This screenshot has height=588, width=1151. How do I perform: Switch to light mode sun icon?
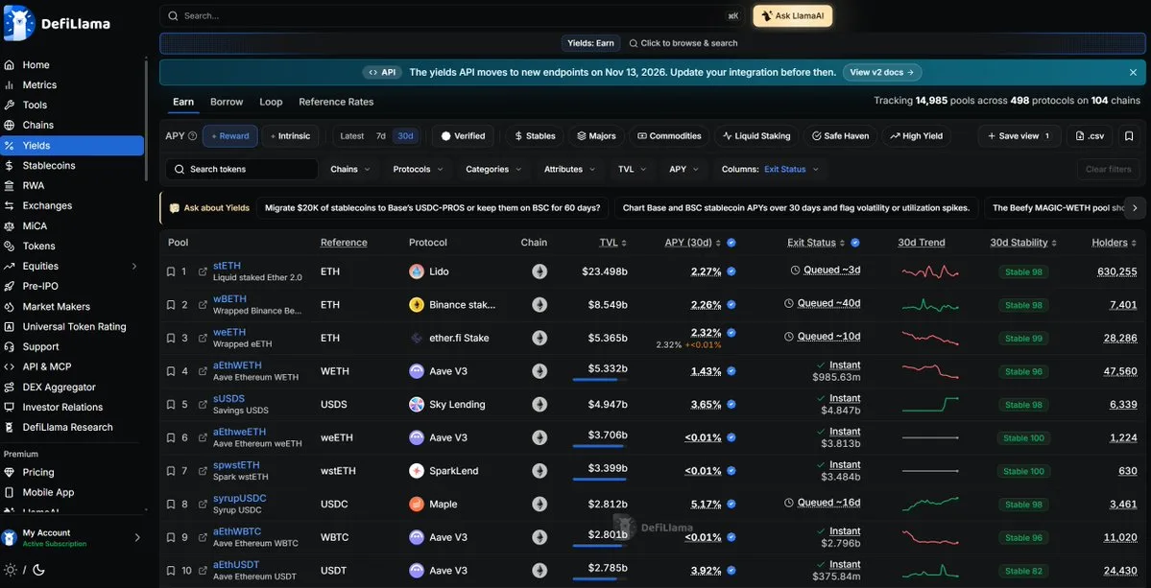pyautogui.click(x=11, y=570)
